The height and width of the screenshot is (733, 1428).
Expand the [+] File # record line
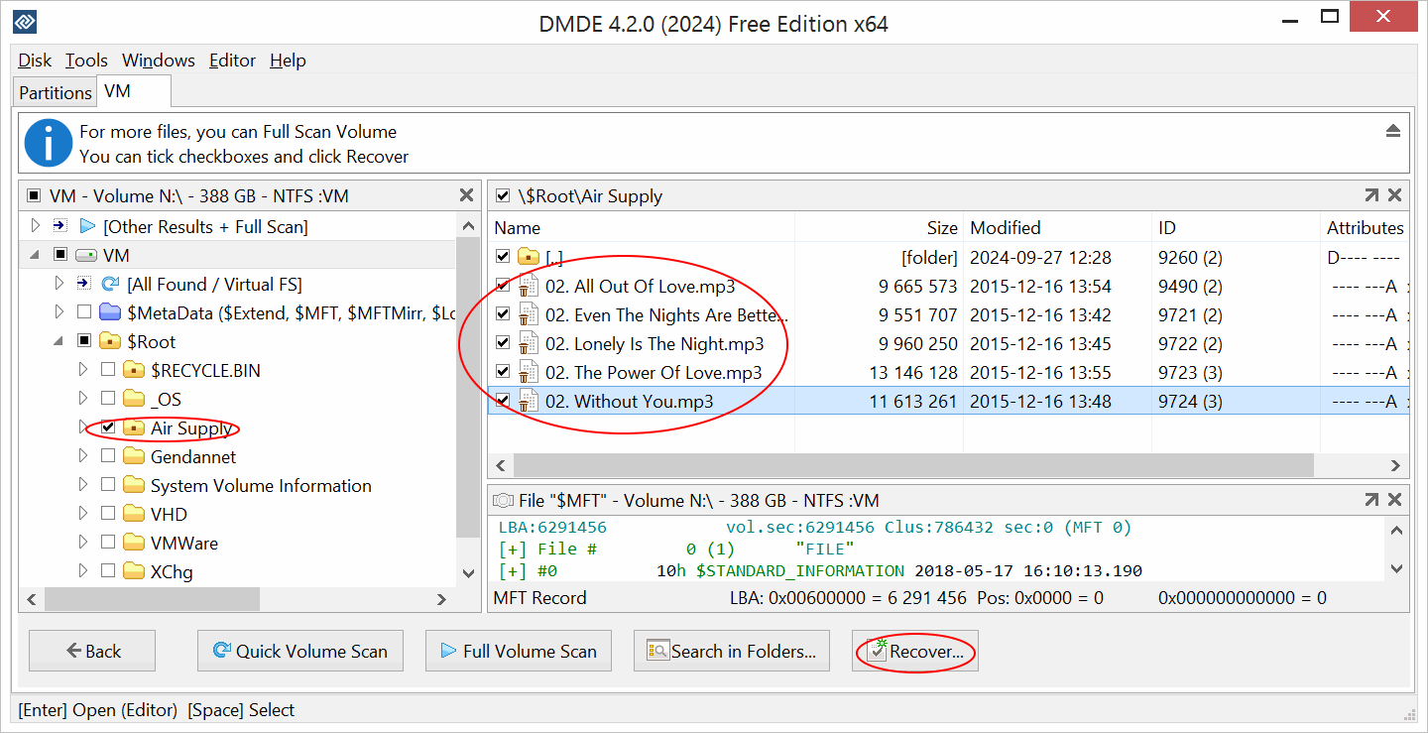coord(513,549)
